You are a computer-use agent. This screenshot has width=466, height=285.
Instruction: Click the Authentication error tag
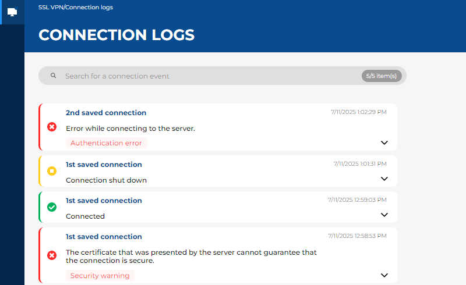pos(106,143)
